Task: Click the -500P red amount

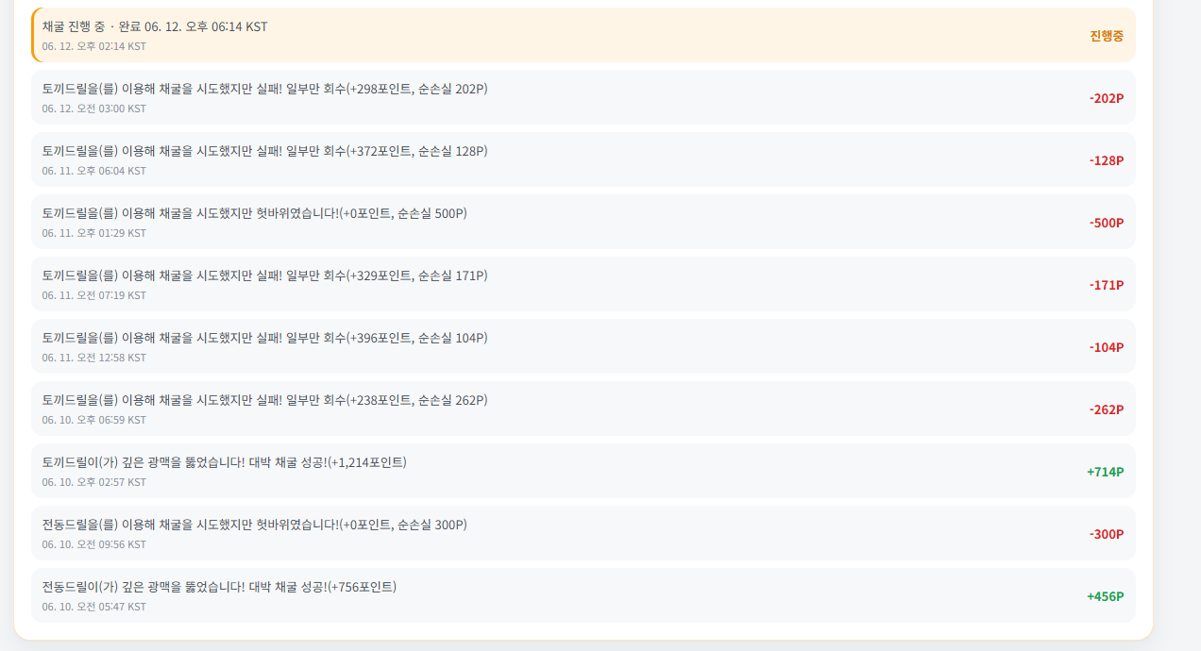Action: point(1107,223)
